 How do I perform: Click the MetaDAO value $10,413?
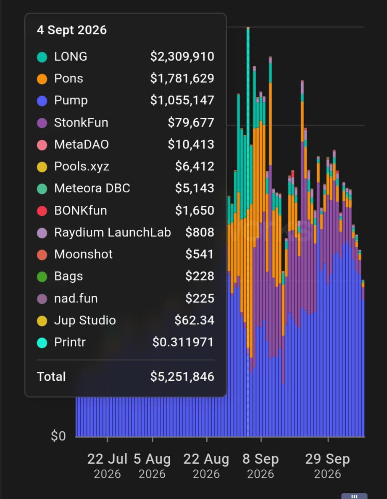click(191, 144)
